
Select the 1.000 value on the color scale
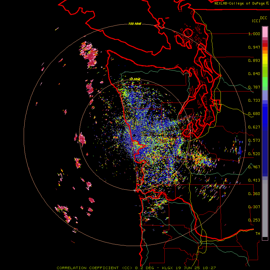tap(254, 34)
